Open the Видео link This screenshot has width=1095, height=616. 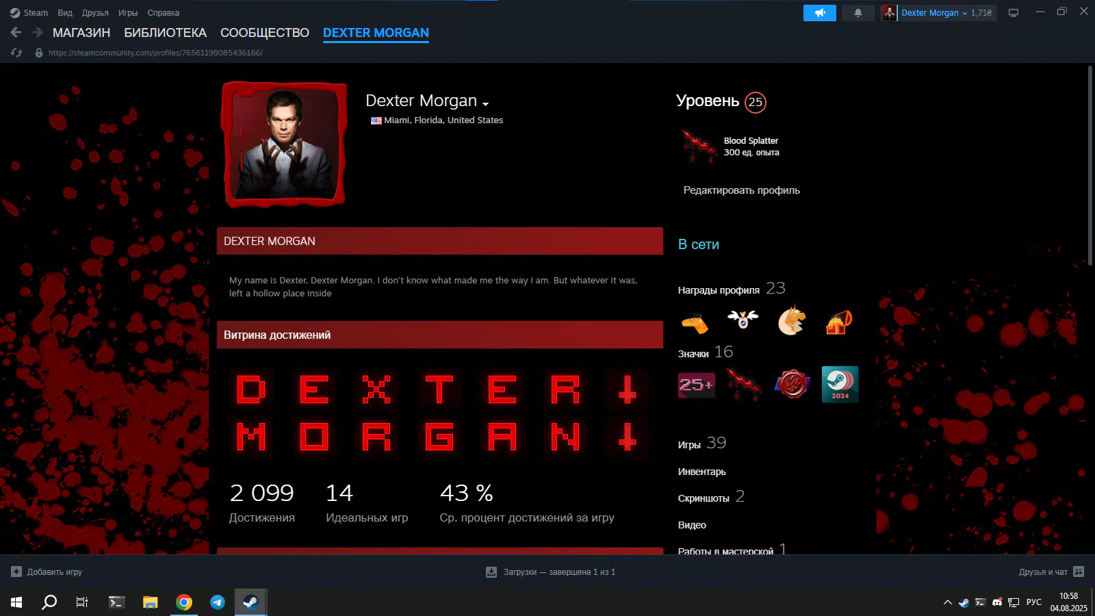[692, 525]
